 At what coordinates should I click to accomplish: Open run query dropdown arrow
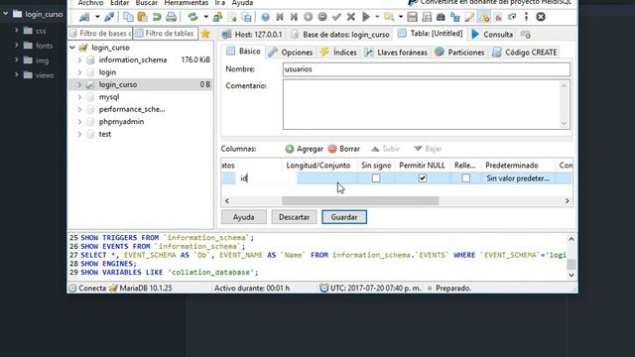[377, 17]
